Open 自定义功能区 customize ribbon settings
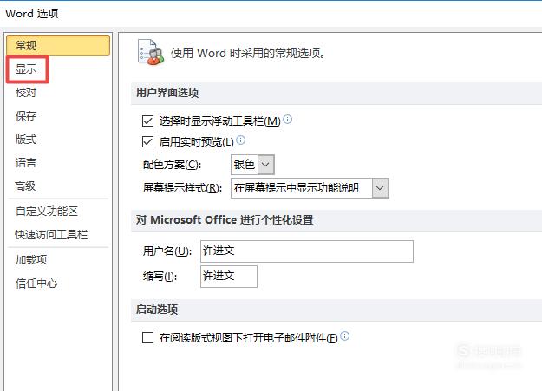 click(47, 211)
